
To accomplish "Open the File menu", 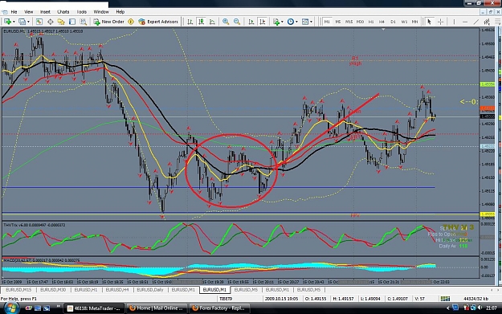I will point(14,12).
